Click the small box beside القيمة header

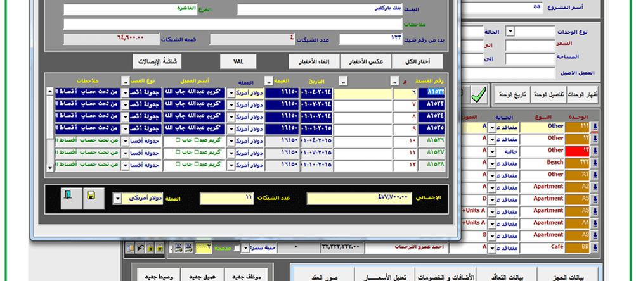[268, 80]
